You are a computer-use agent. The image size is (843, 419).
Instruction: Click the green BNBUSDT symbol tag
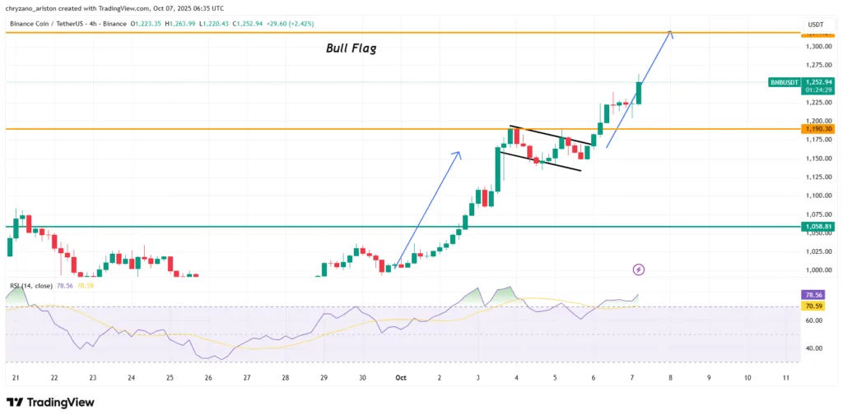[x=784, y=82]
